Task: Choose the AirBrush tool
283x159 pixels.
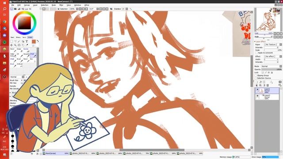Action: 19,65
